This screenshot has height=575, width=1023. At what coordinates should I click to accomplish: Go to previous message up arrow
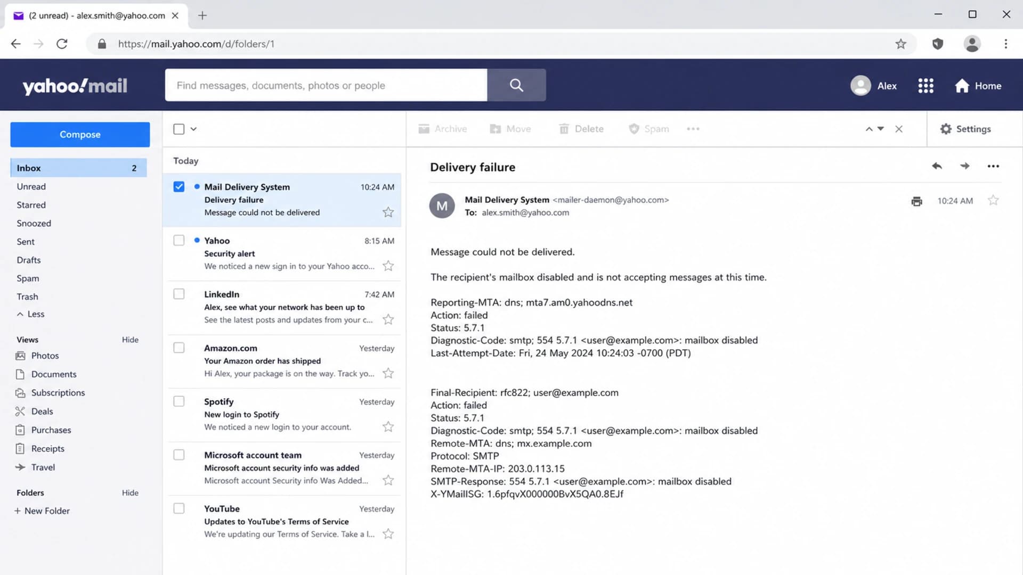pos(869,129)
